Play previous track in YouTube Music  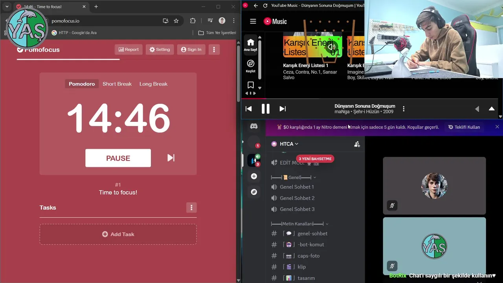(249, 109)
